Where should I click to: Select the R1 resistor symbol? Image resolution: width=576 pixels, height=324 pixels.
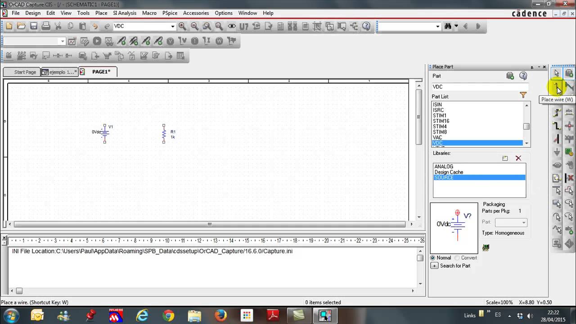[164, 134]
